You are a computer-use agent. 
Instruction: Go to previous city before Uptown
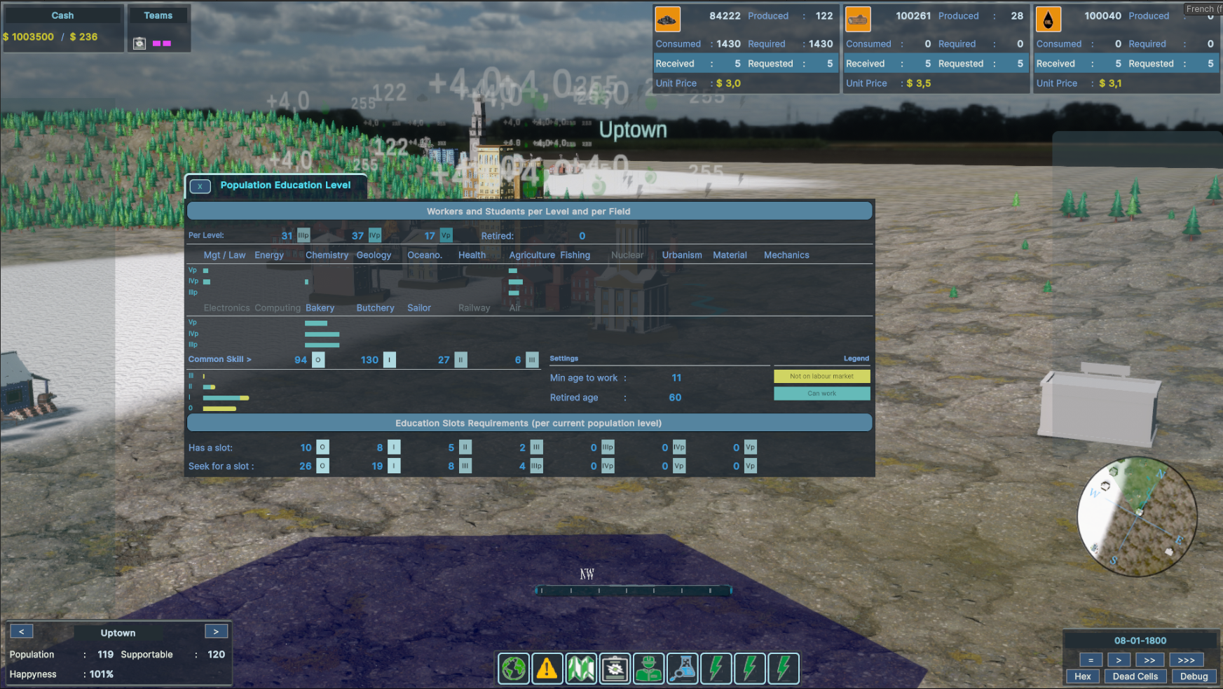tap(22, 632)
